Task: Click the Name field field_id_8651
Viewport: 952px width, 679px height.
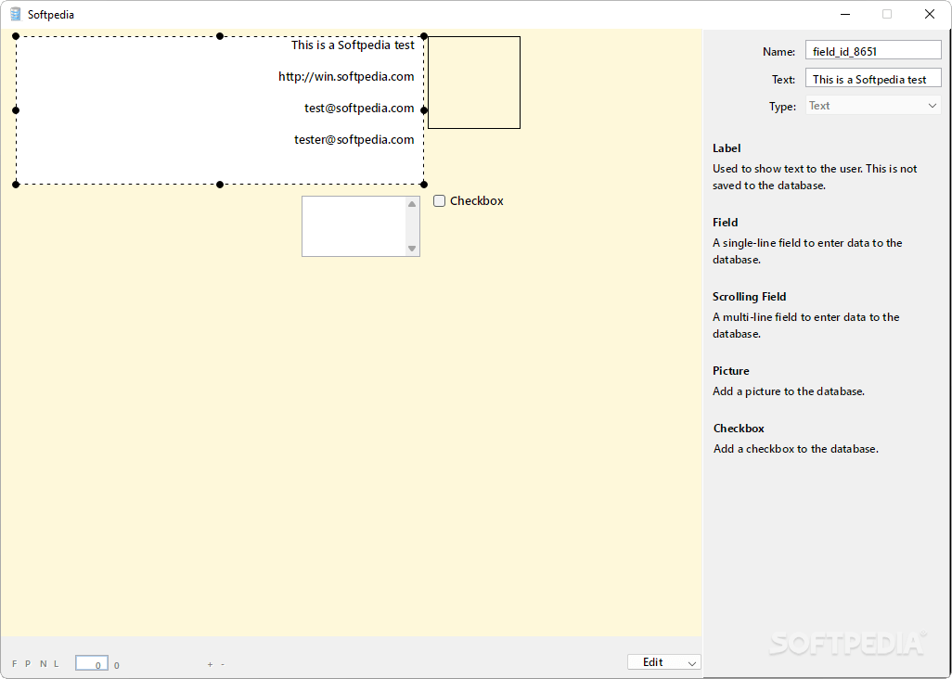Action: coord(873,52)
